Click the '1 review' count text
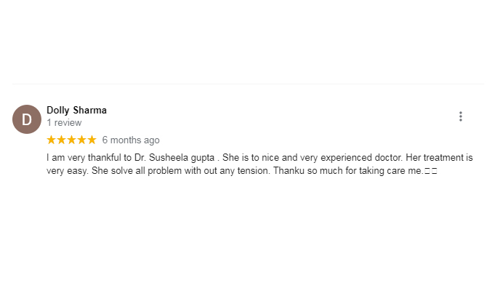Viewport: 500px width, 291px height. [64, 122]
